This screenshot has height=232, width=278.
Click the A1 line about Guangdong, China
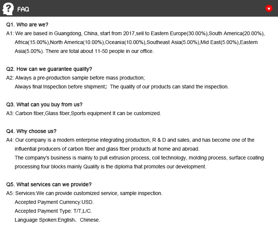tap(135, 34)
